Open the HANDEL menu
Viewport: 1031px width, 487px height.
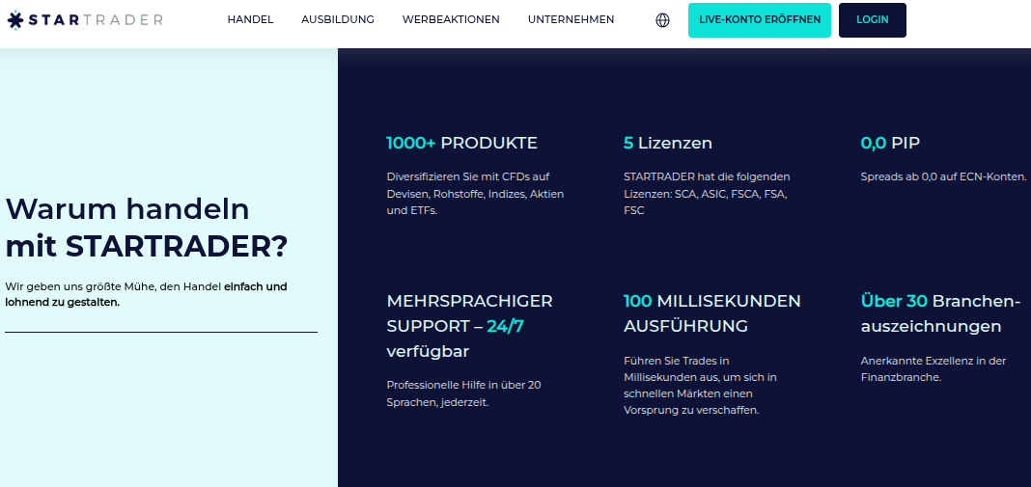(x=251, y=19)
